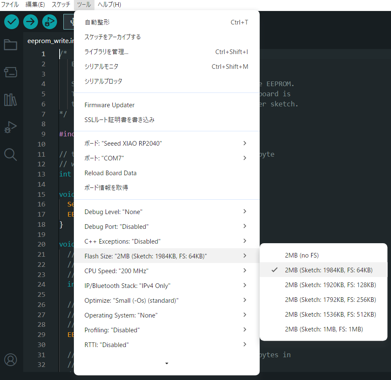Choose 2MB Sketch 1920KB, FS 128KB option
Screen dimensions: 391x380
[330, 285]
